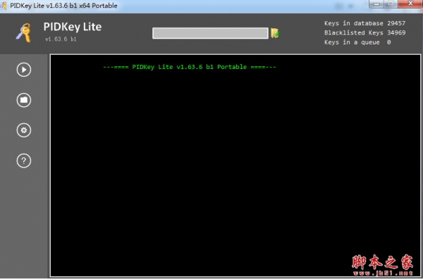
Task: Click the import keys folder icon beside the input
Action: pos(275,33)
